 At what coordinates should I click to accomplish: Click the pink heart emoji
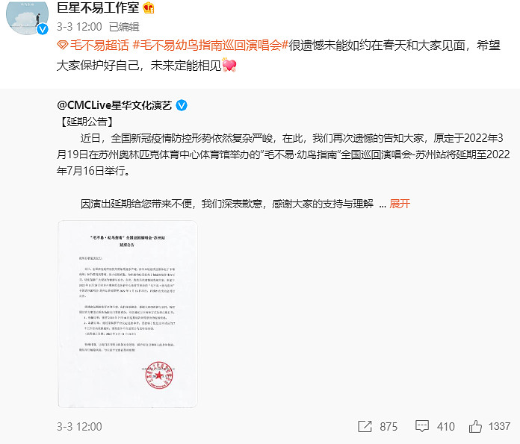(229, 65)
